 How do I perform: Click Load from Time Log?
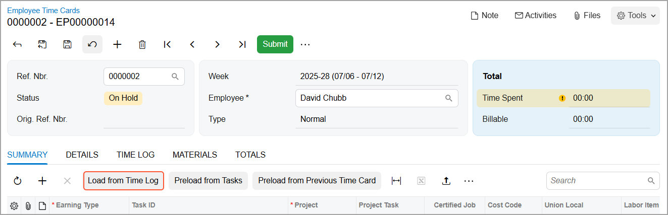[x=123, y=181]
